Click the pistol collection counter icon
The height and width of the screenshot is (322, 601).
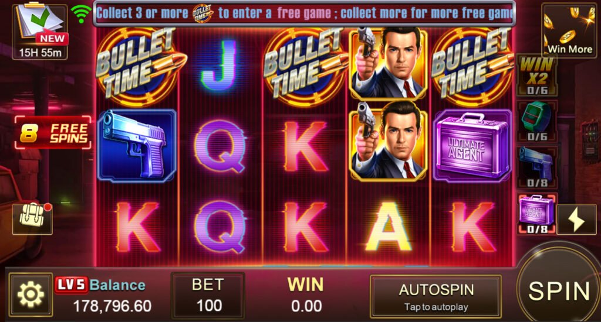pyautogui.click(x=536, y=167)
